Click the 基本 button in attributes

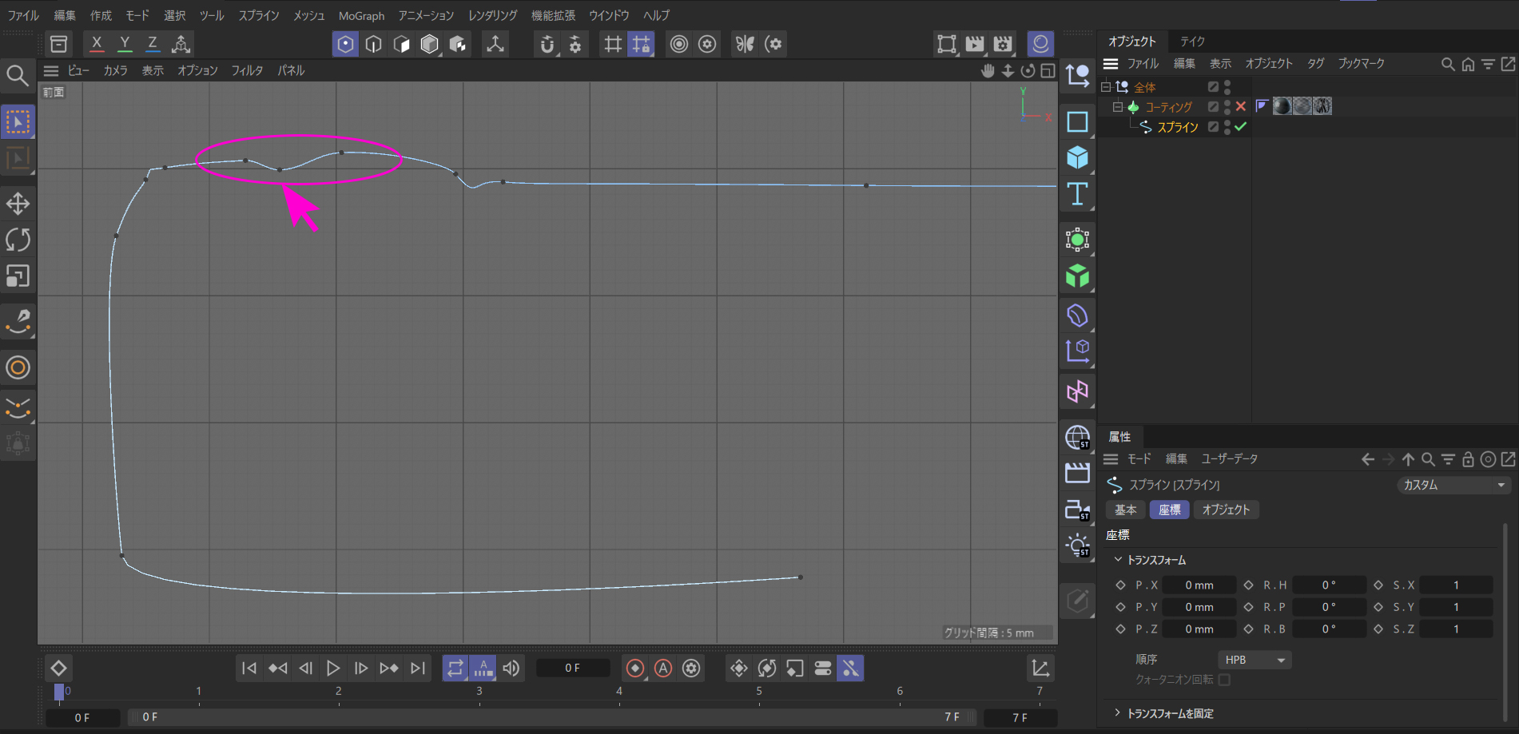[1126, 510]
